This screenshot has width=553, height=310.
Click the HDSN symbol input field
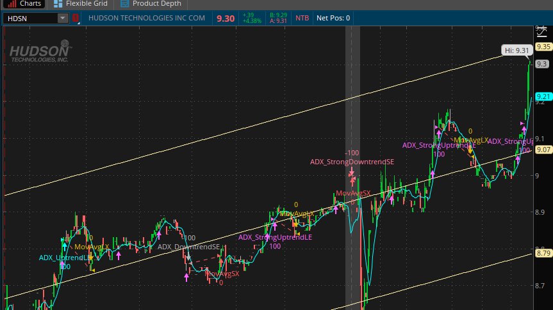click(x=30, y=19)
